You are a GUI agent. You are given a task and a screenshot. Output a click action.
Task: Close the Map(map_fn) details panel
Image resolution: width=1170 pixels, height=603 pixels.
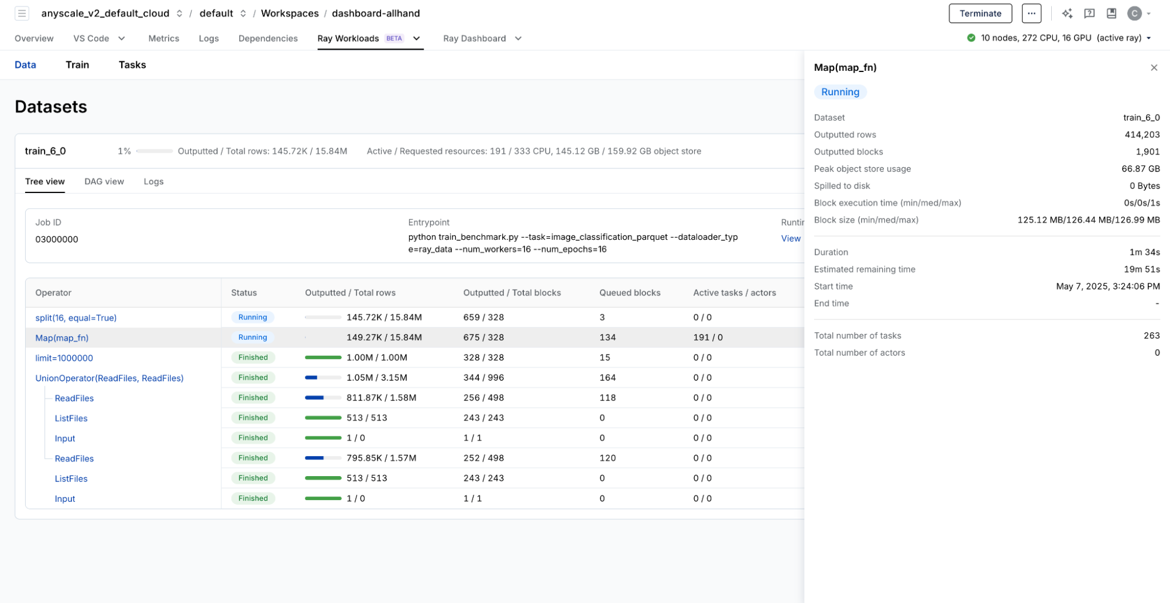1154,68
